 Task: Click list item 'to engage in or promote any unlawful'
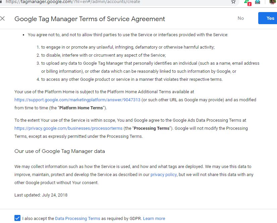[x=128, y=47]
